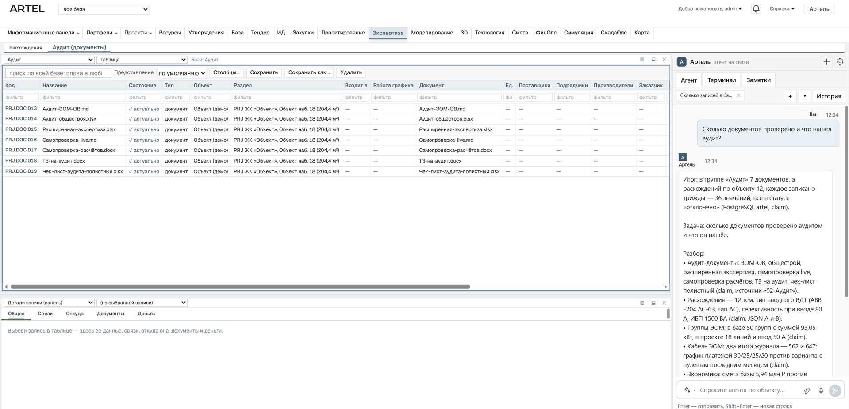Open the Заметки tab

pos(758,80)
